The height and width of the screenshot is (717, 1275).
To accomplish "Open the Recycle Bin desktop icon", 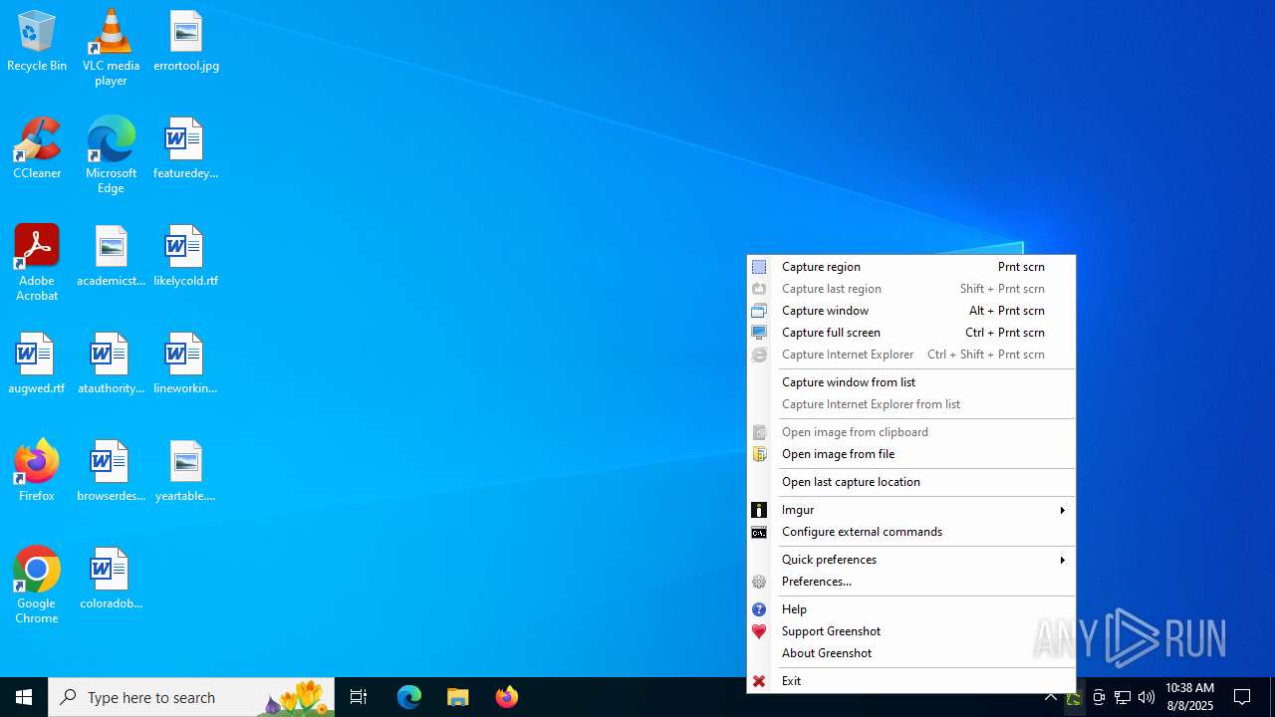I will pos(37,42).
